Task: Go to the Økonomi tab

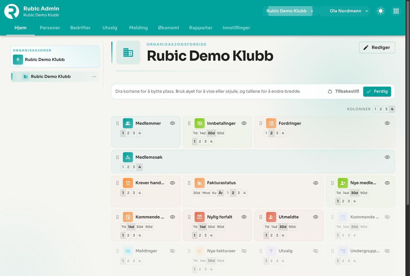Action: tap(168, 28)
